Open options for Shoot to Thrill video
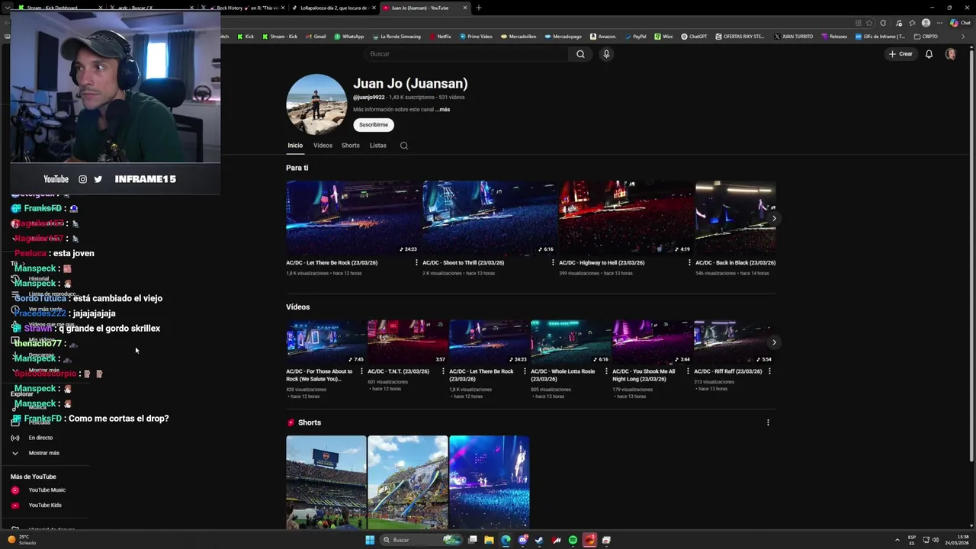 553,262
